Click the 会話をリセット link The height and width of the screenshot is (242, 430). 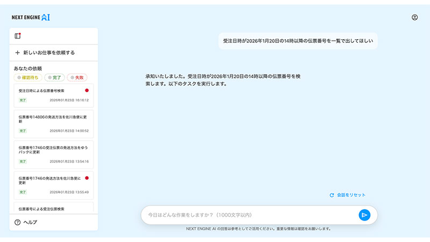351,195
